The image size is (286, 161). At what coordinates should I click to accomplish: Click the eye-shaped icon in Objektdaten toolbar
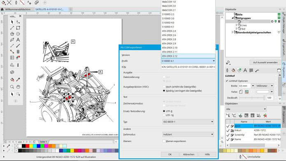(240, 115)
